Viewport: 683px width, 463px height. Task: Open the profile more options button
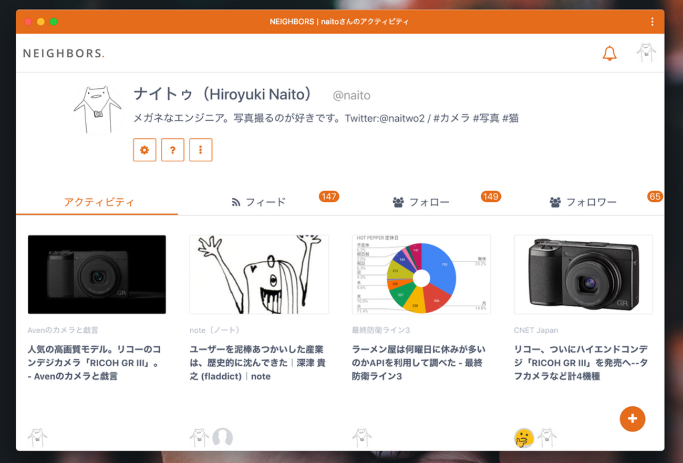tap(200, 150)
